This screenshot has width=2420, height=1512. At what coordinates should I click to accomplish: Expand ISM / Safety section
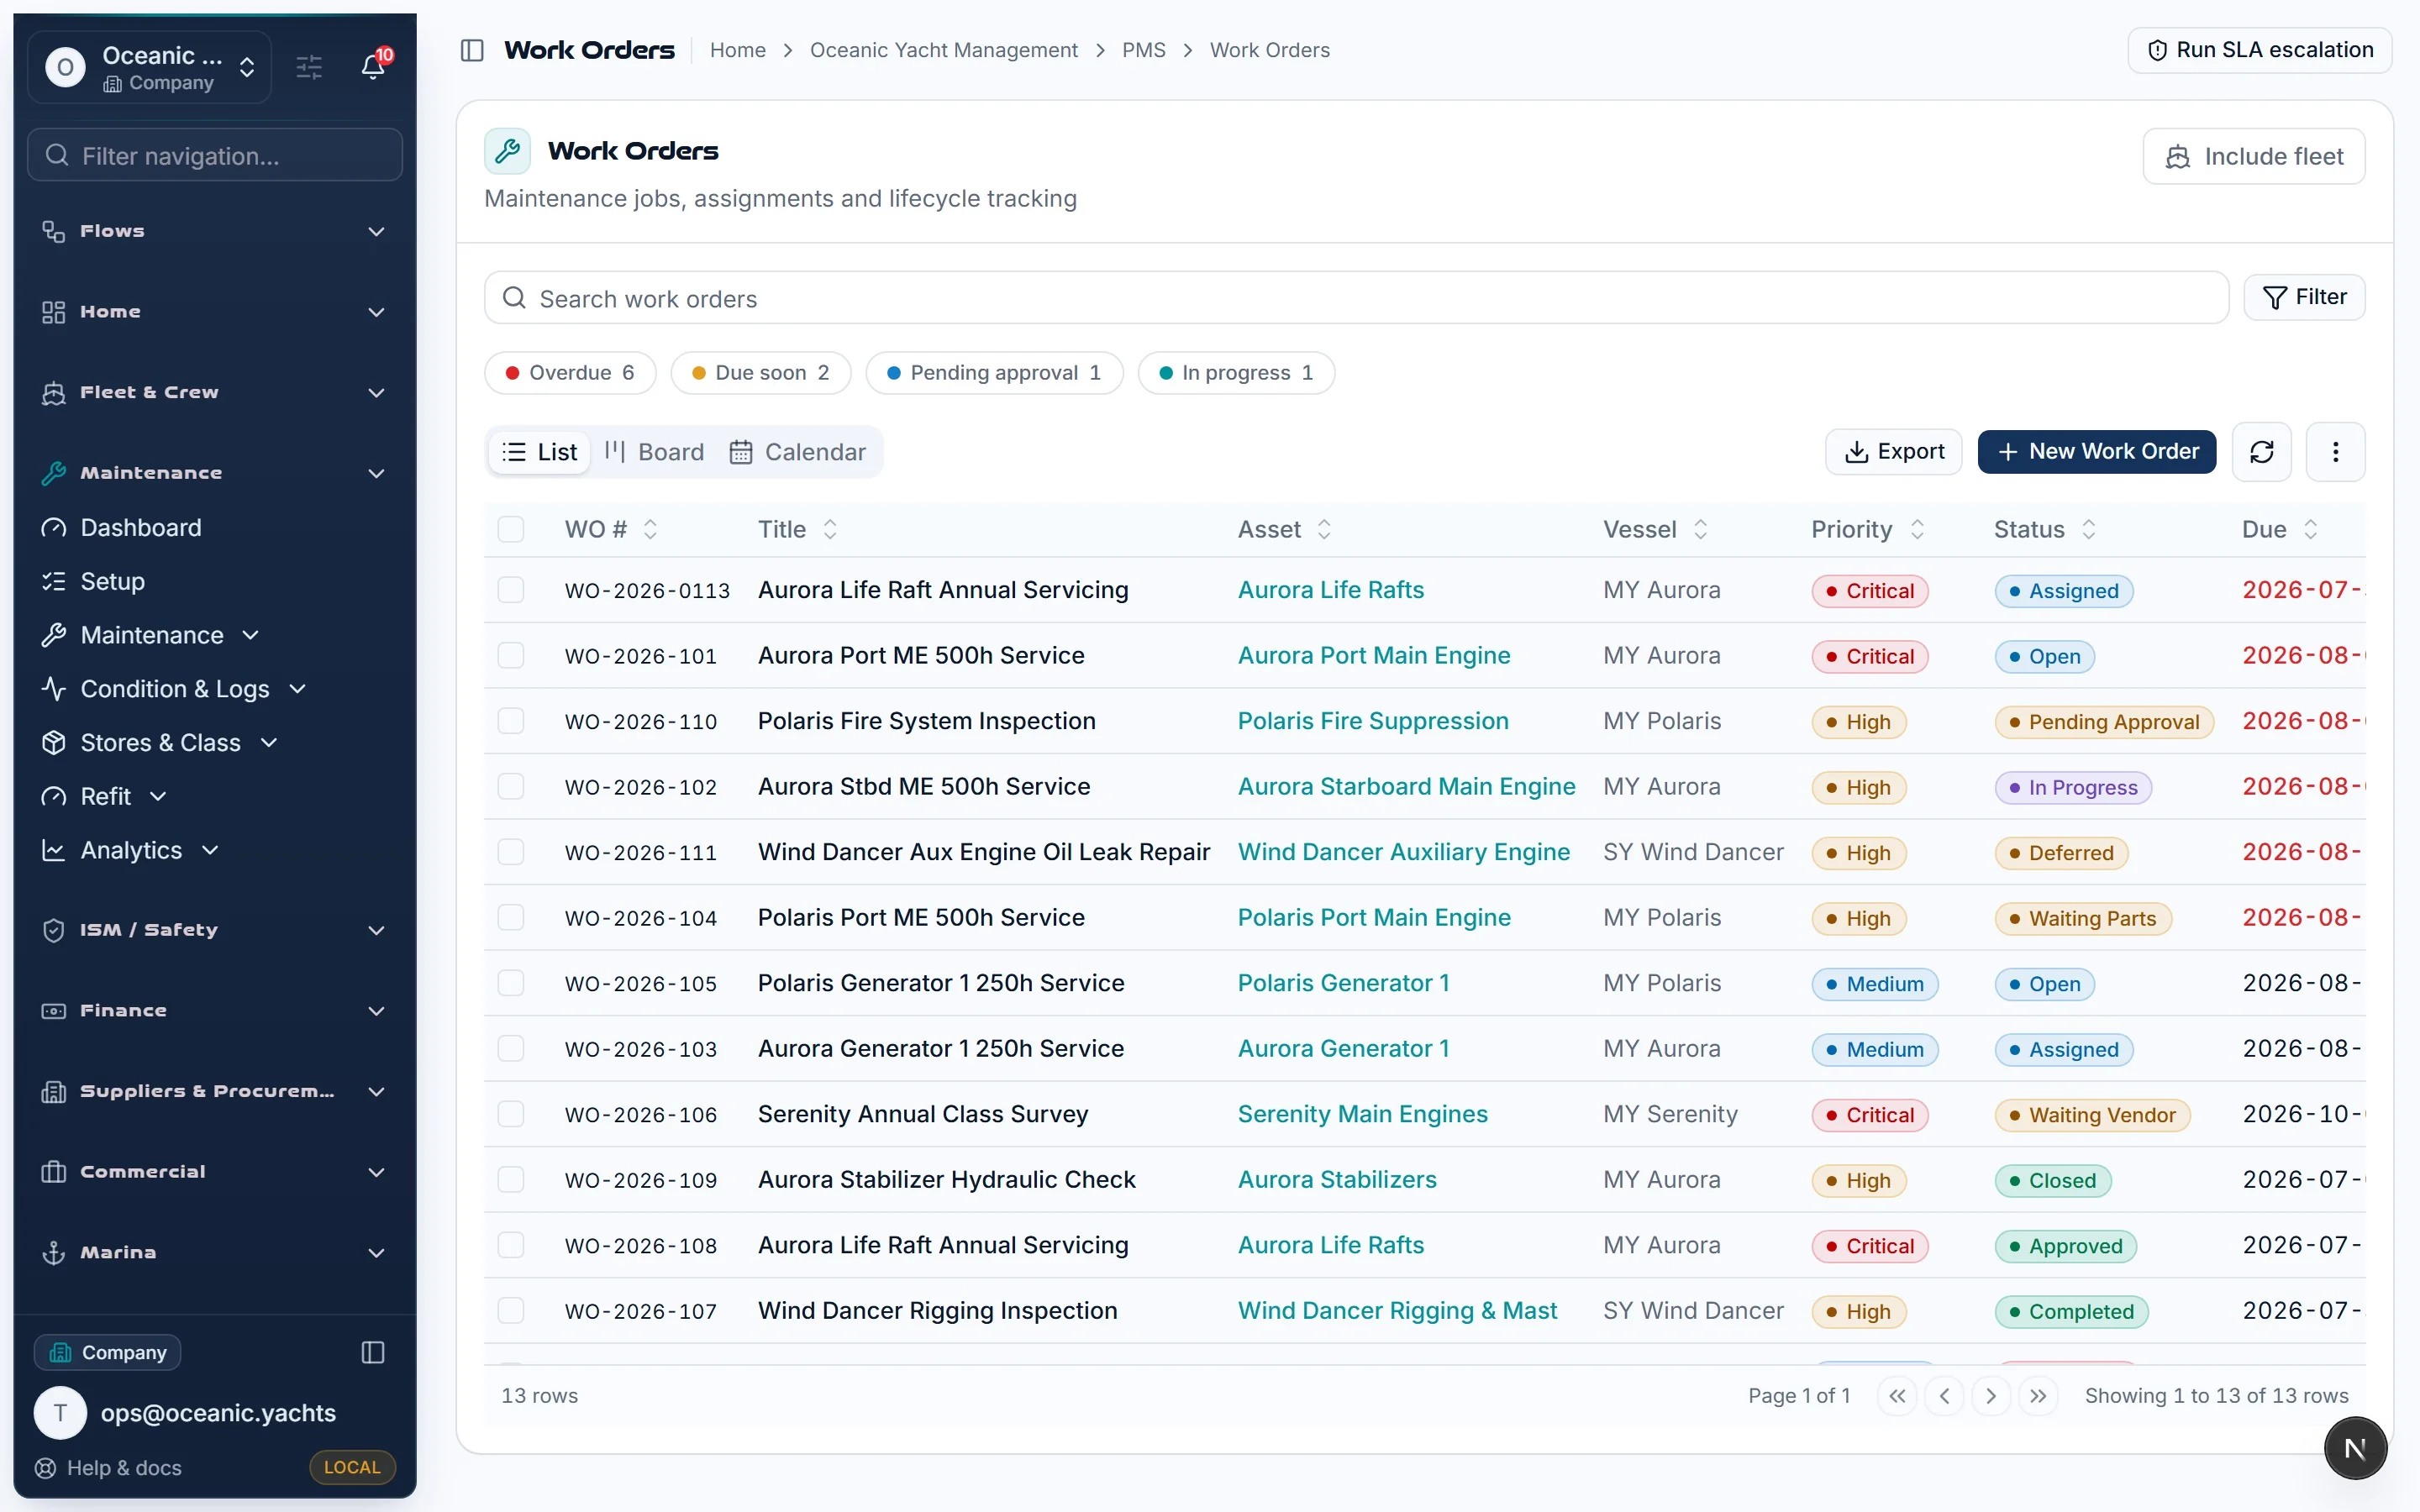point(214,930)
